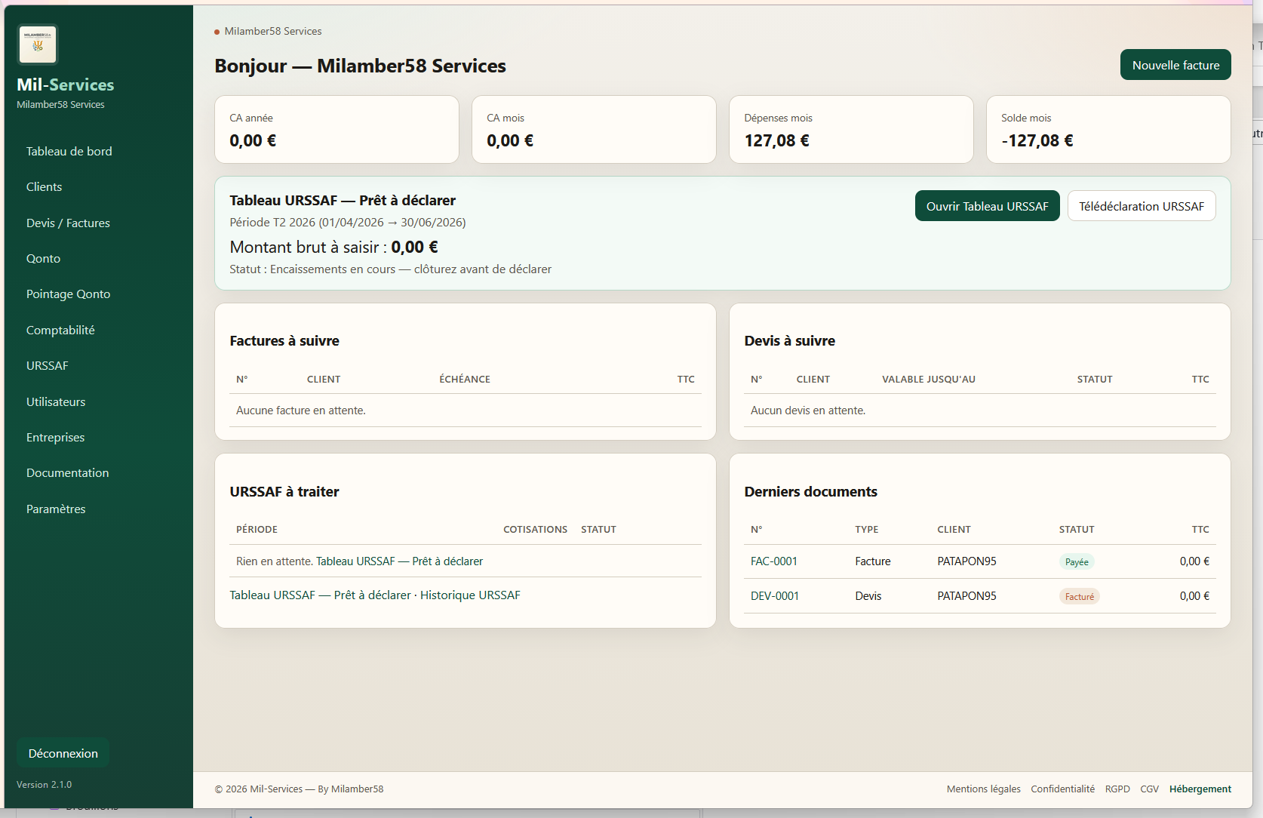
Task: Click Version 2.1.0 text in sidebar
Action: tap(45, 785)
